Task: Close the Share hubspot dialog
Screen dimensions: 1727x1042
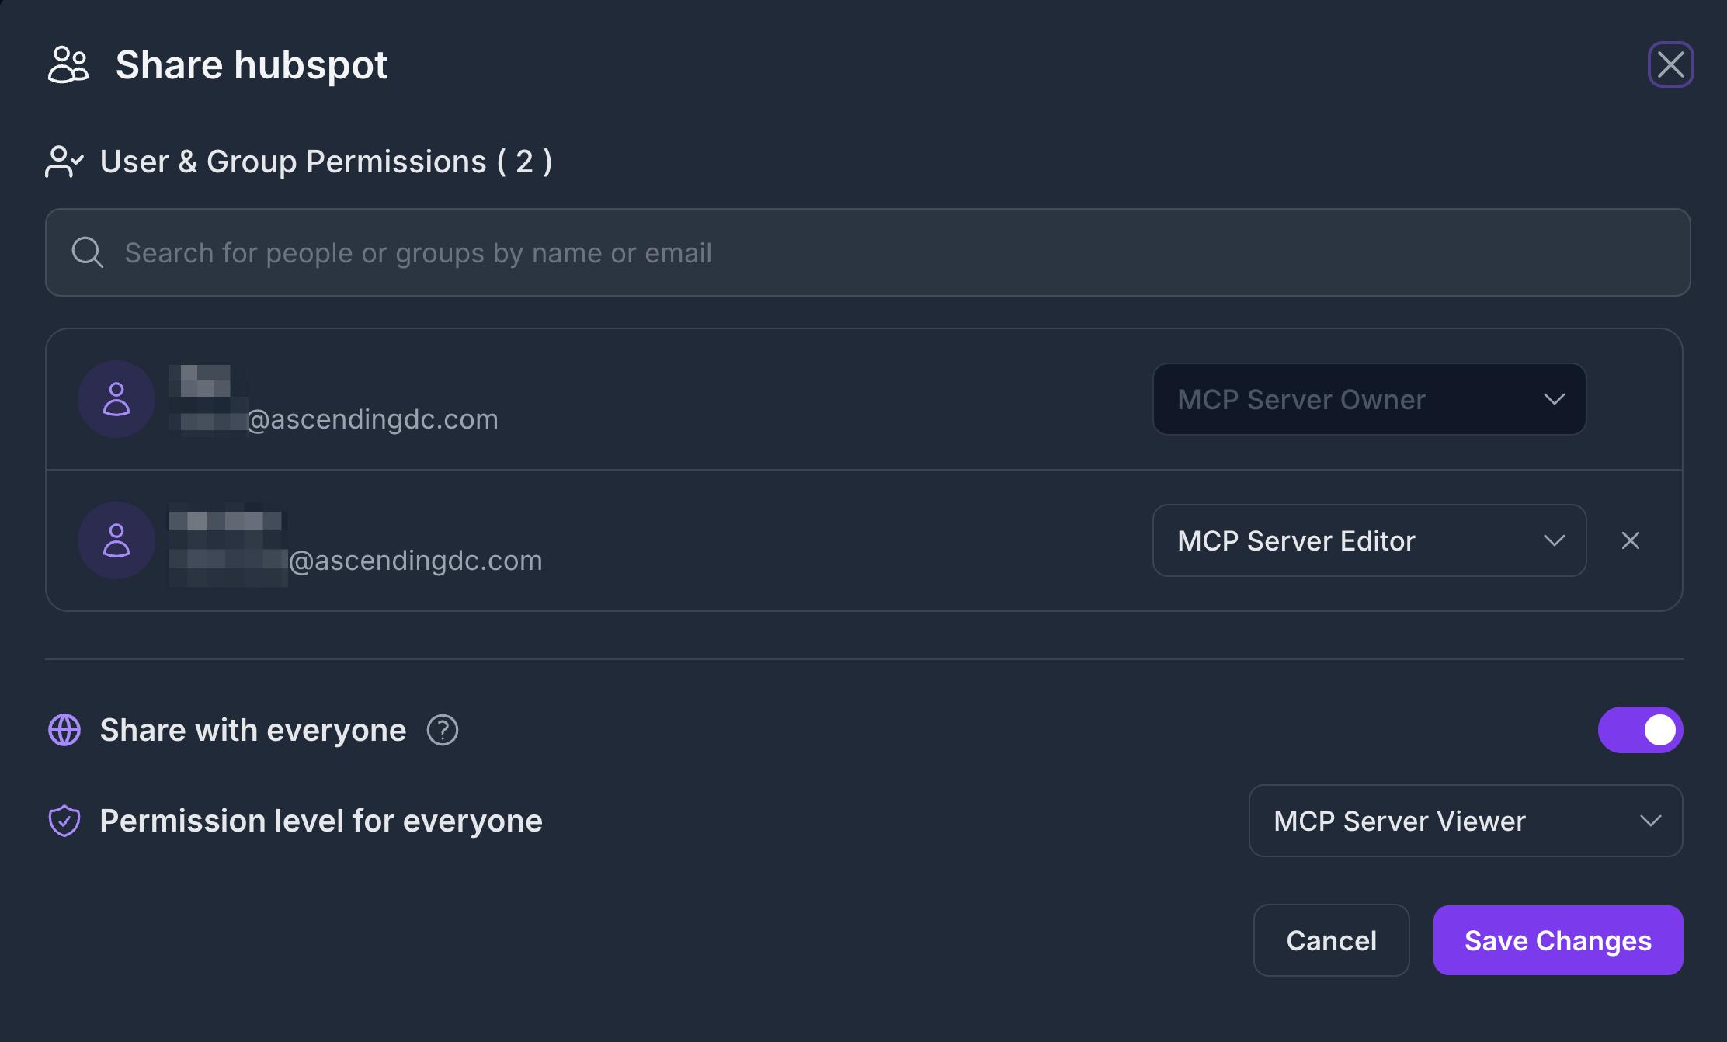Action: coord(1670,64)
